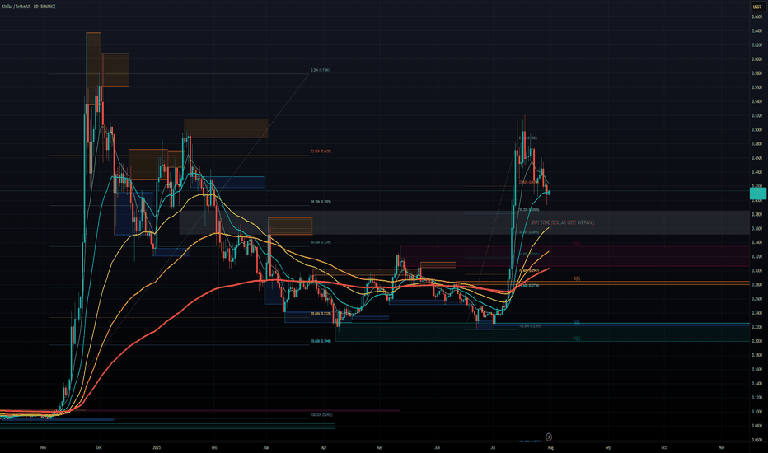768x453 pixels.
Task: Click the 0.5000 price axis label
Action: [x=756, y=130]
